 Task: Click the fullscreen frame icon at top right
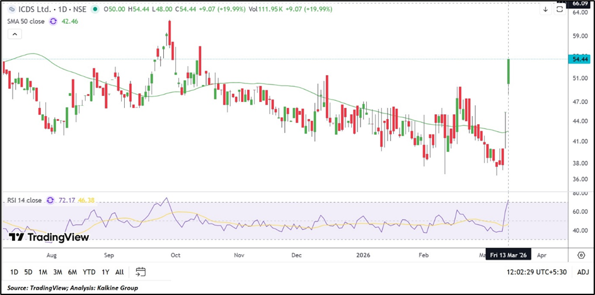[559, 9]
